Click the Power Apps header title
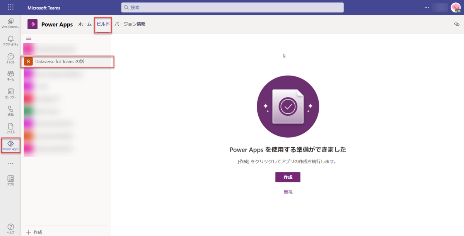 pyautogui.click(x=57, y=24)
